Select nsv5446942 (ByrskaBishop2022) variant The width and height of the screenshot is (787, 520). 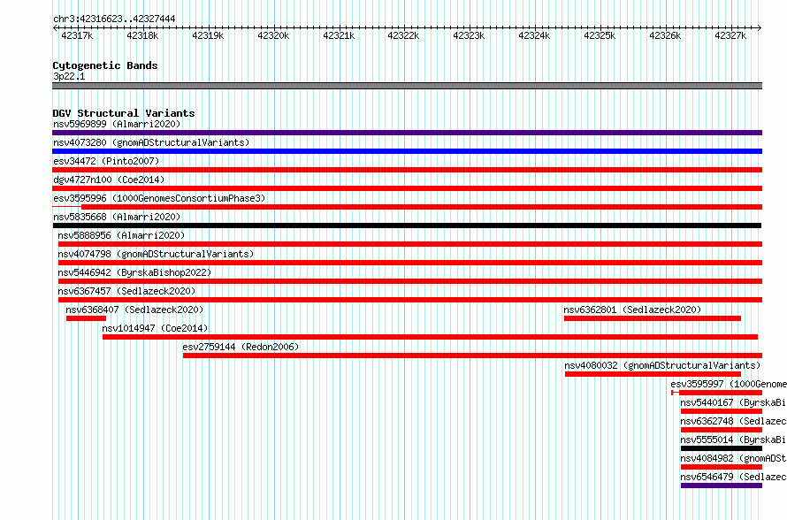134,272
